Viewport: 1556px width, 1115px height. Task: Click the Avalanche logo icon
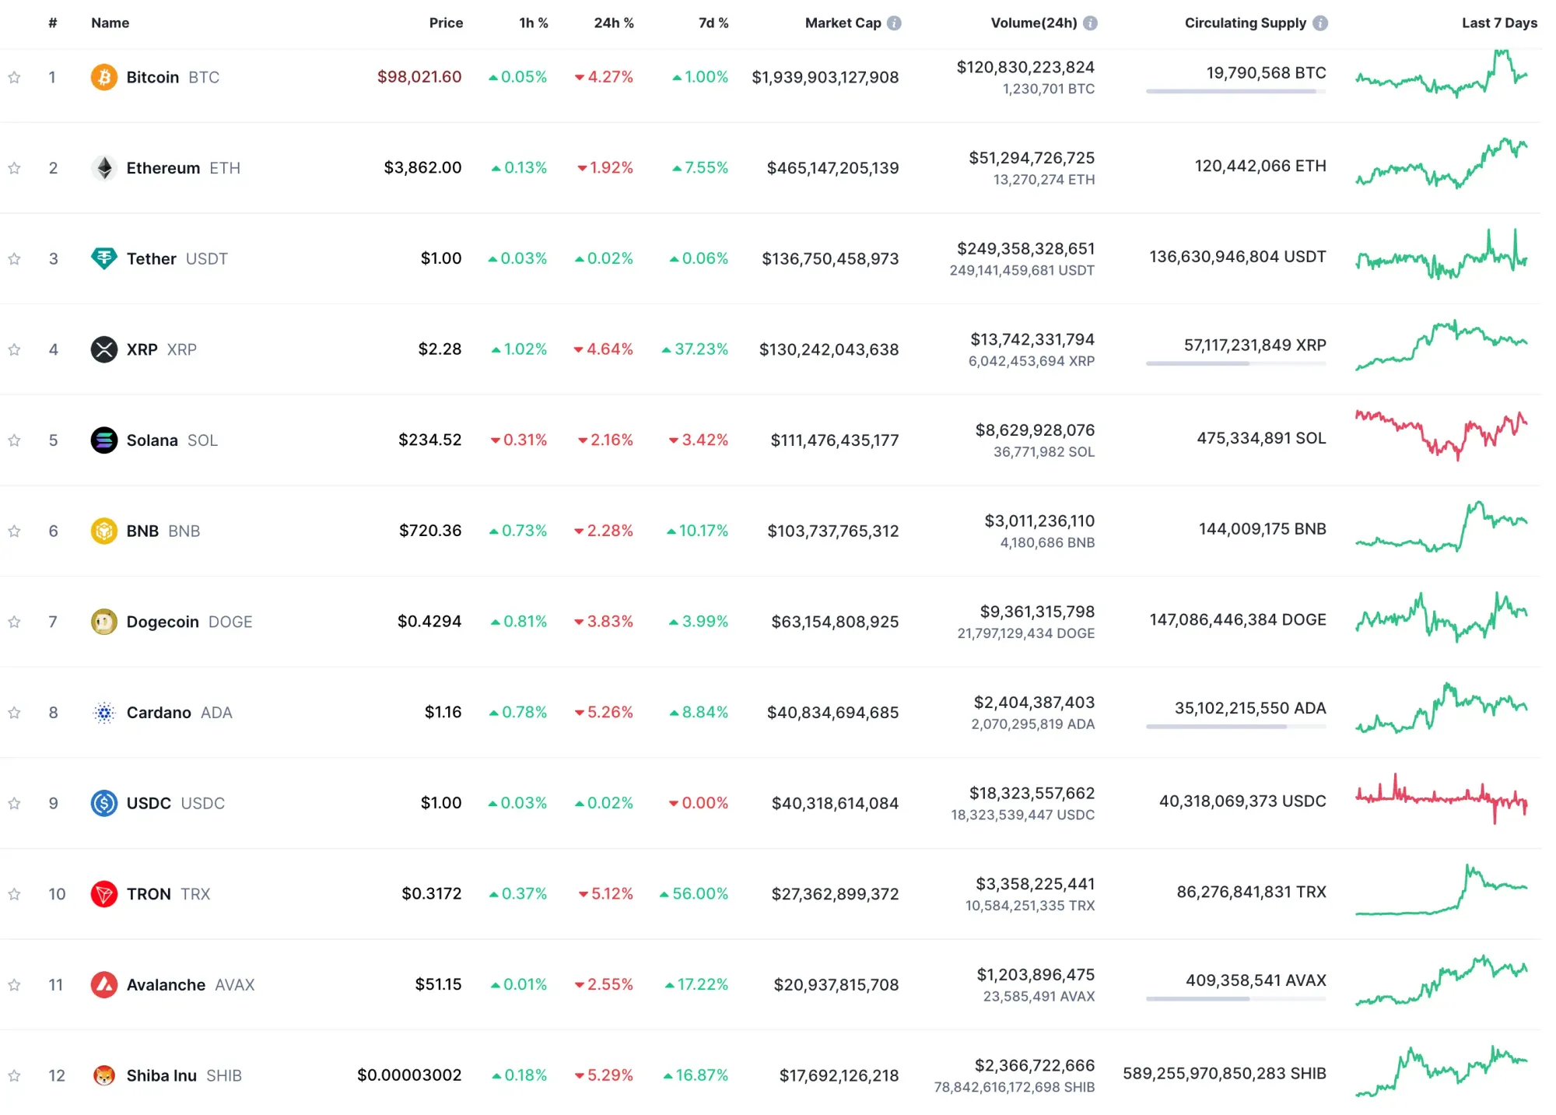103,985
